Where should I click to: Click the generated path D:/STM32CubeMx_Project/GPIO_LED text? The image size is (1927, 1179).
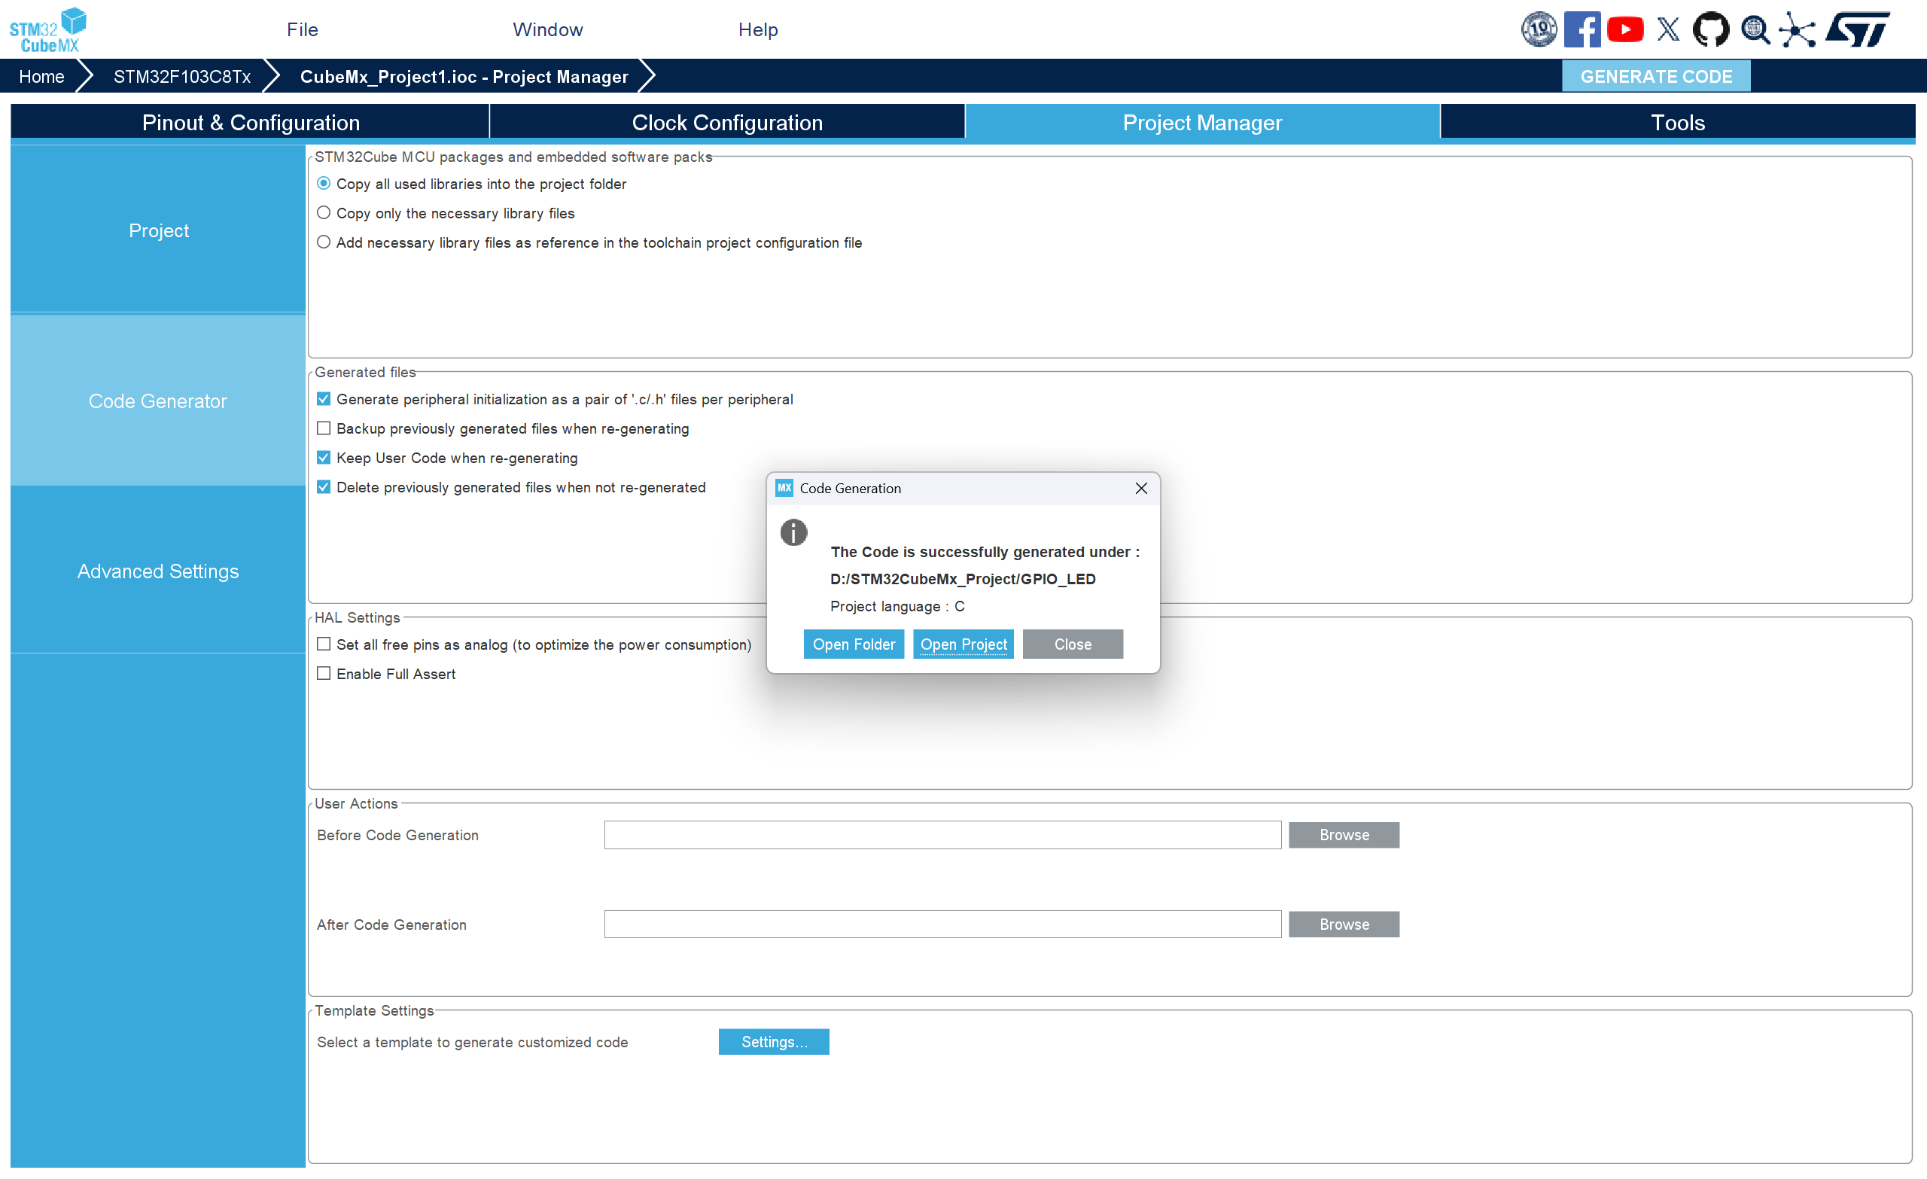click(x=963, y=579)
